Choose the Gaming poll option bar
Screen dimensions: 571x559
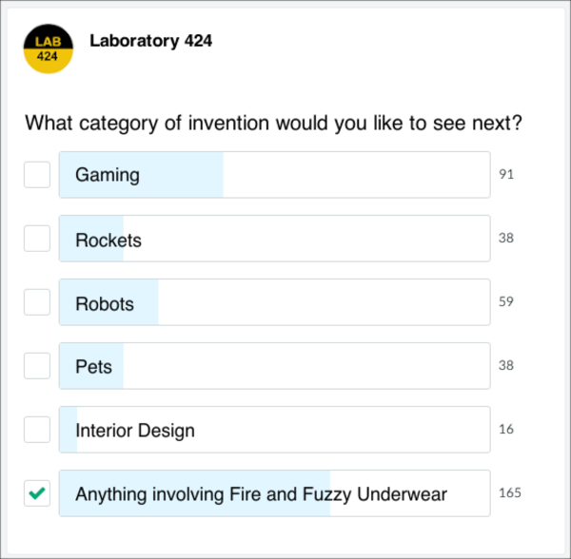click(274, 175)
